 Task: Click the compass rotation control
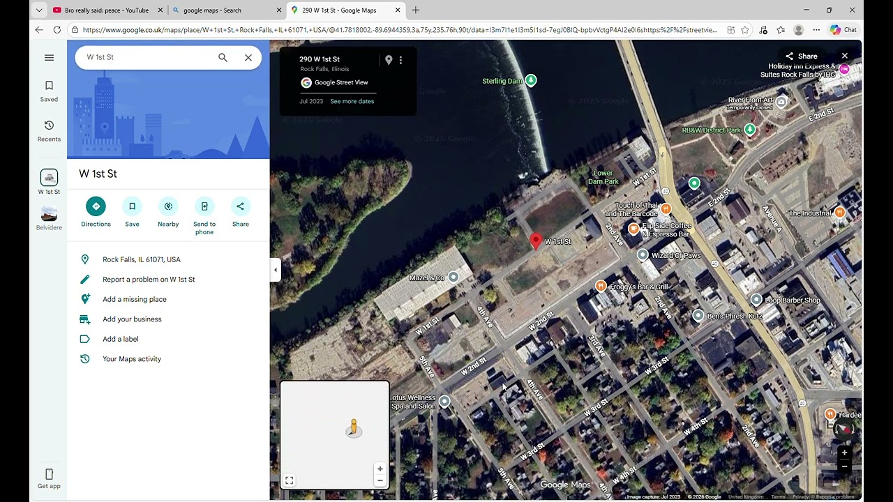click(x=844, y=429)
